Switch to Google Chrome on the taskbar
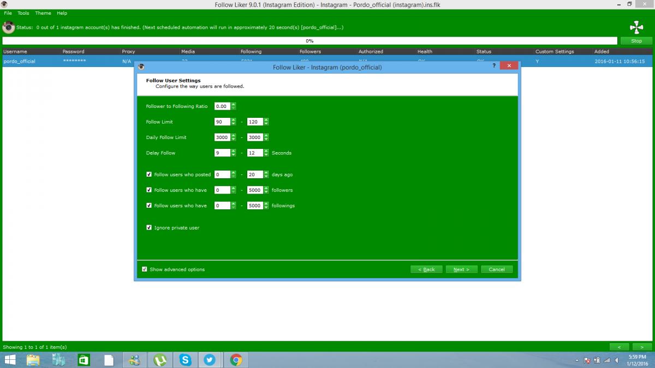This screenshot has width=655, height=368. point(236,360)
